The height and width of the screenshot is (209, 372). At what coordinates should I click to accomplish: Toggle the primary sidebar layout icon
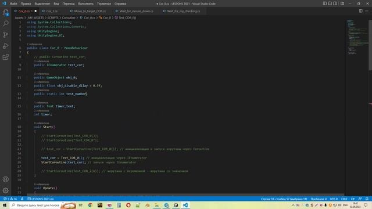click(324, 3)
